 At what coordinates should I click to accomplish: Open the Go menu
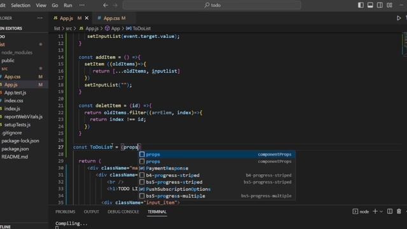(x=55, y=5)
